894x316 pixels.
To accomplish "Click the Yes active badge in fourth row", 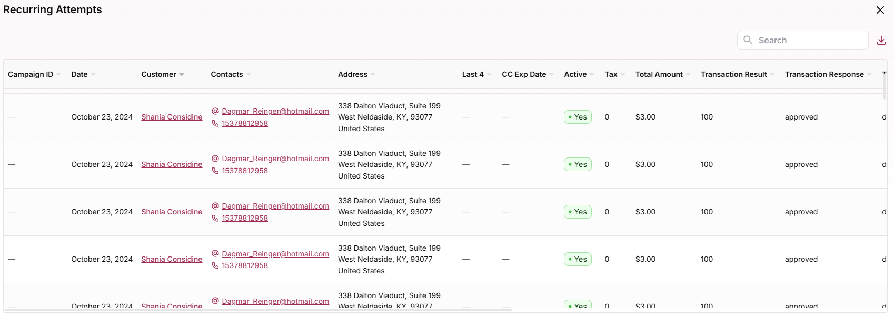I will 578,259.
